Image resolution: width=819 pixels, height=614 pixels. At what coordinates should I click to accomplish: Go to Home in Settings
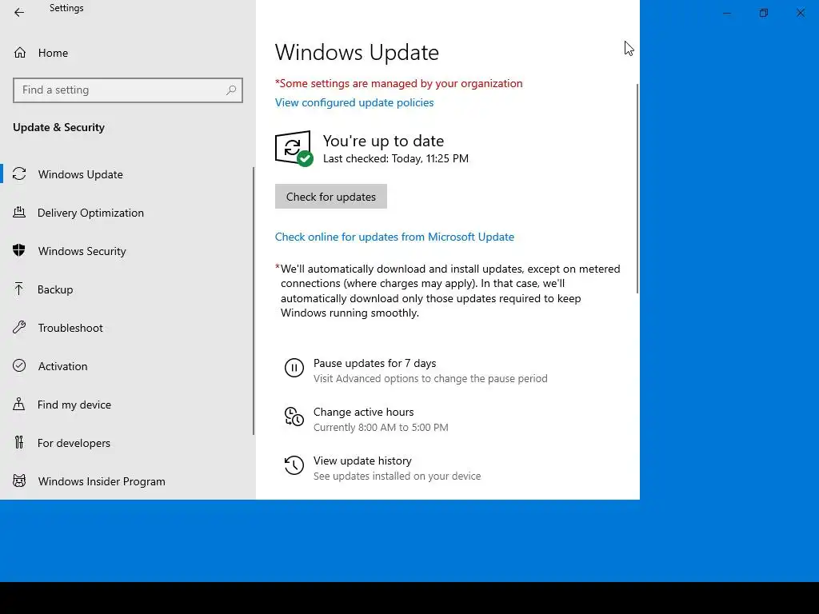tap(54, 53)
